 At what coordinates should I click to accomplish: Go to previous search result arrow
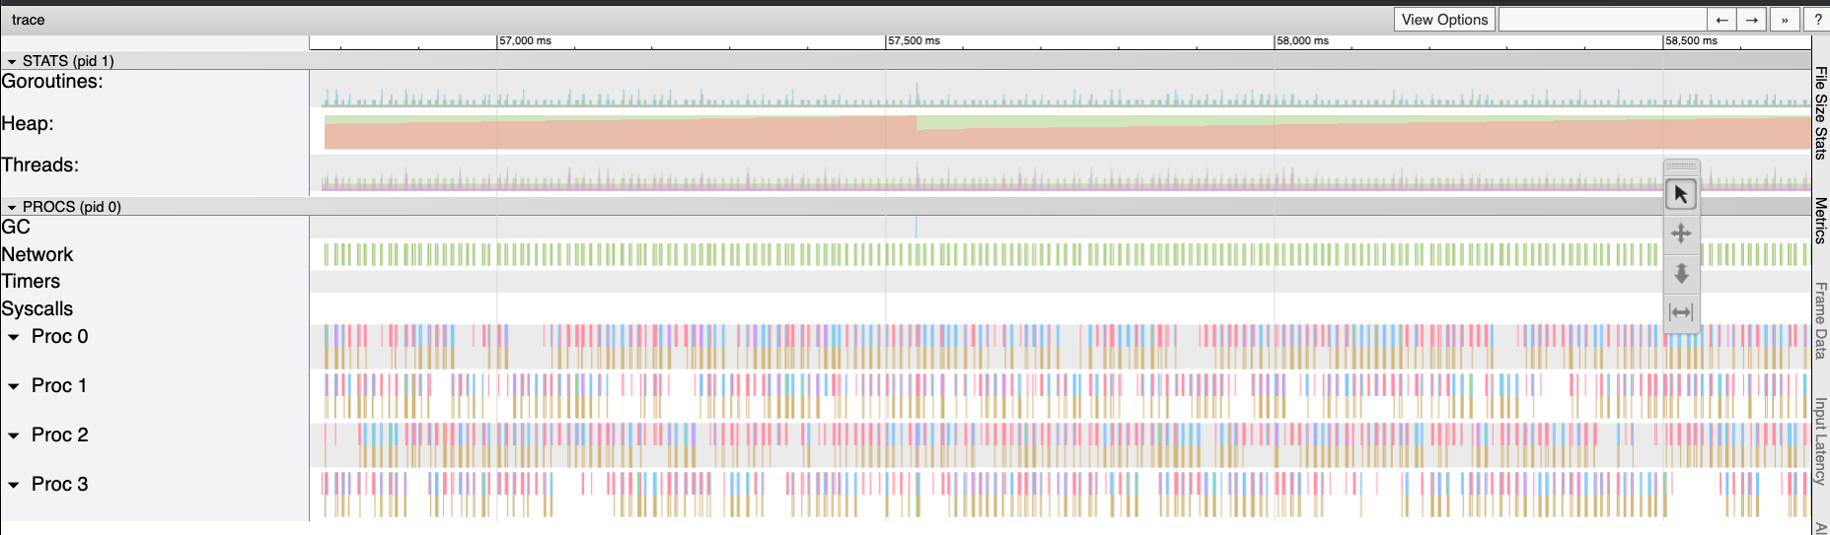(1721, 20)
